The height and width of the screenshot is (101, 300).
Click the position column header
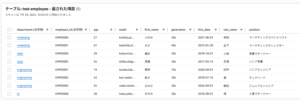[254, 30]
